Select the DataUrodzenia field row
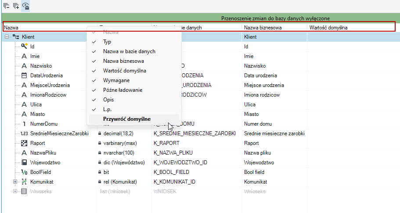The image size is (400, 213). tap(201, 76)
